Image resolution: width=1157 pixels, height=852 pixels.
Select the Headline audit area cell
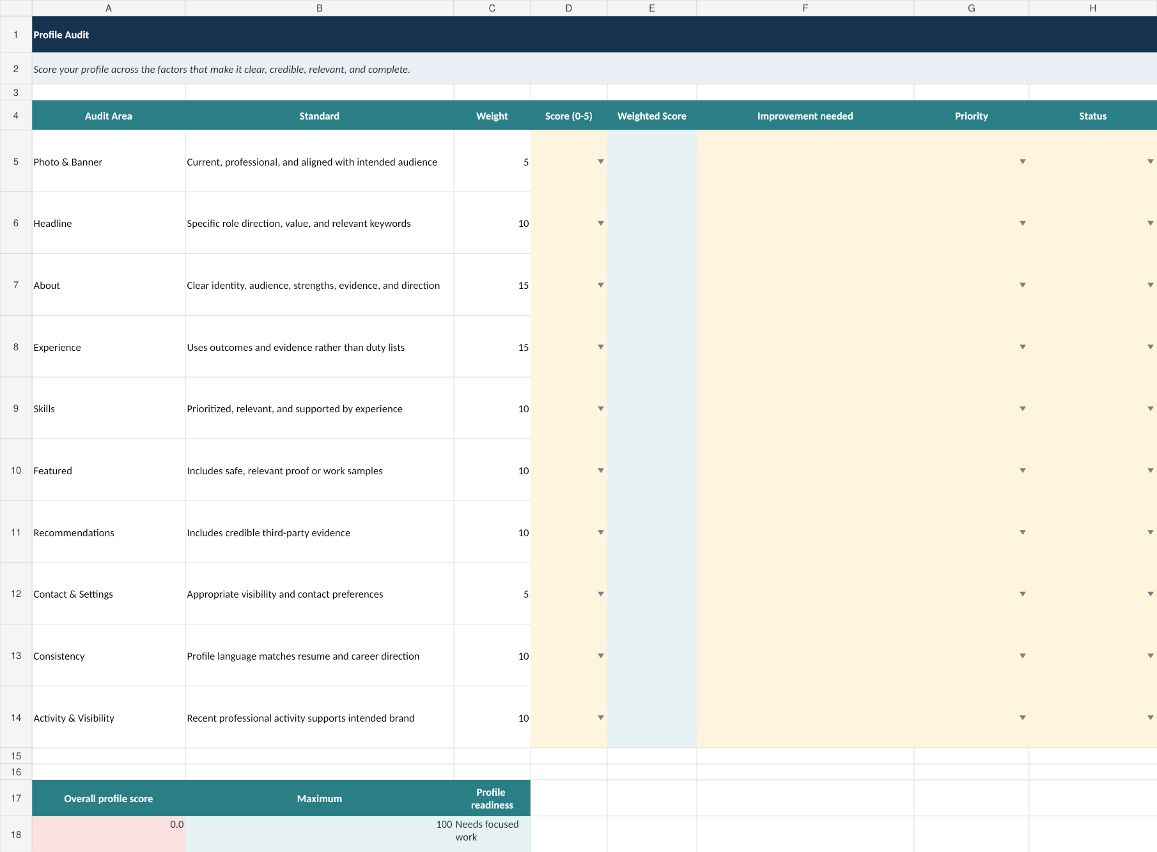(x=109, y=223)
